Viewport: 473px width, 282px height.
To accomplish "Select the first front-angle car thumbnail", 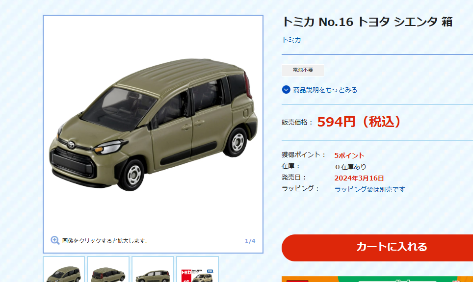I will pyautogui.click(x=64, y=269).
